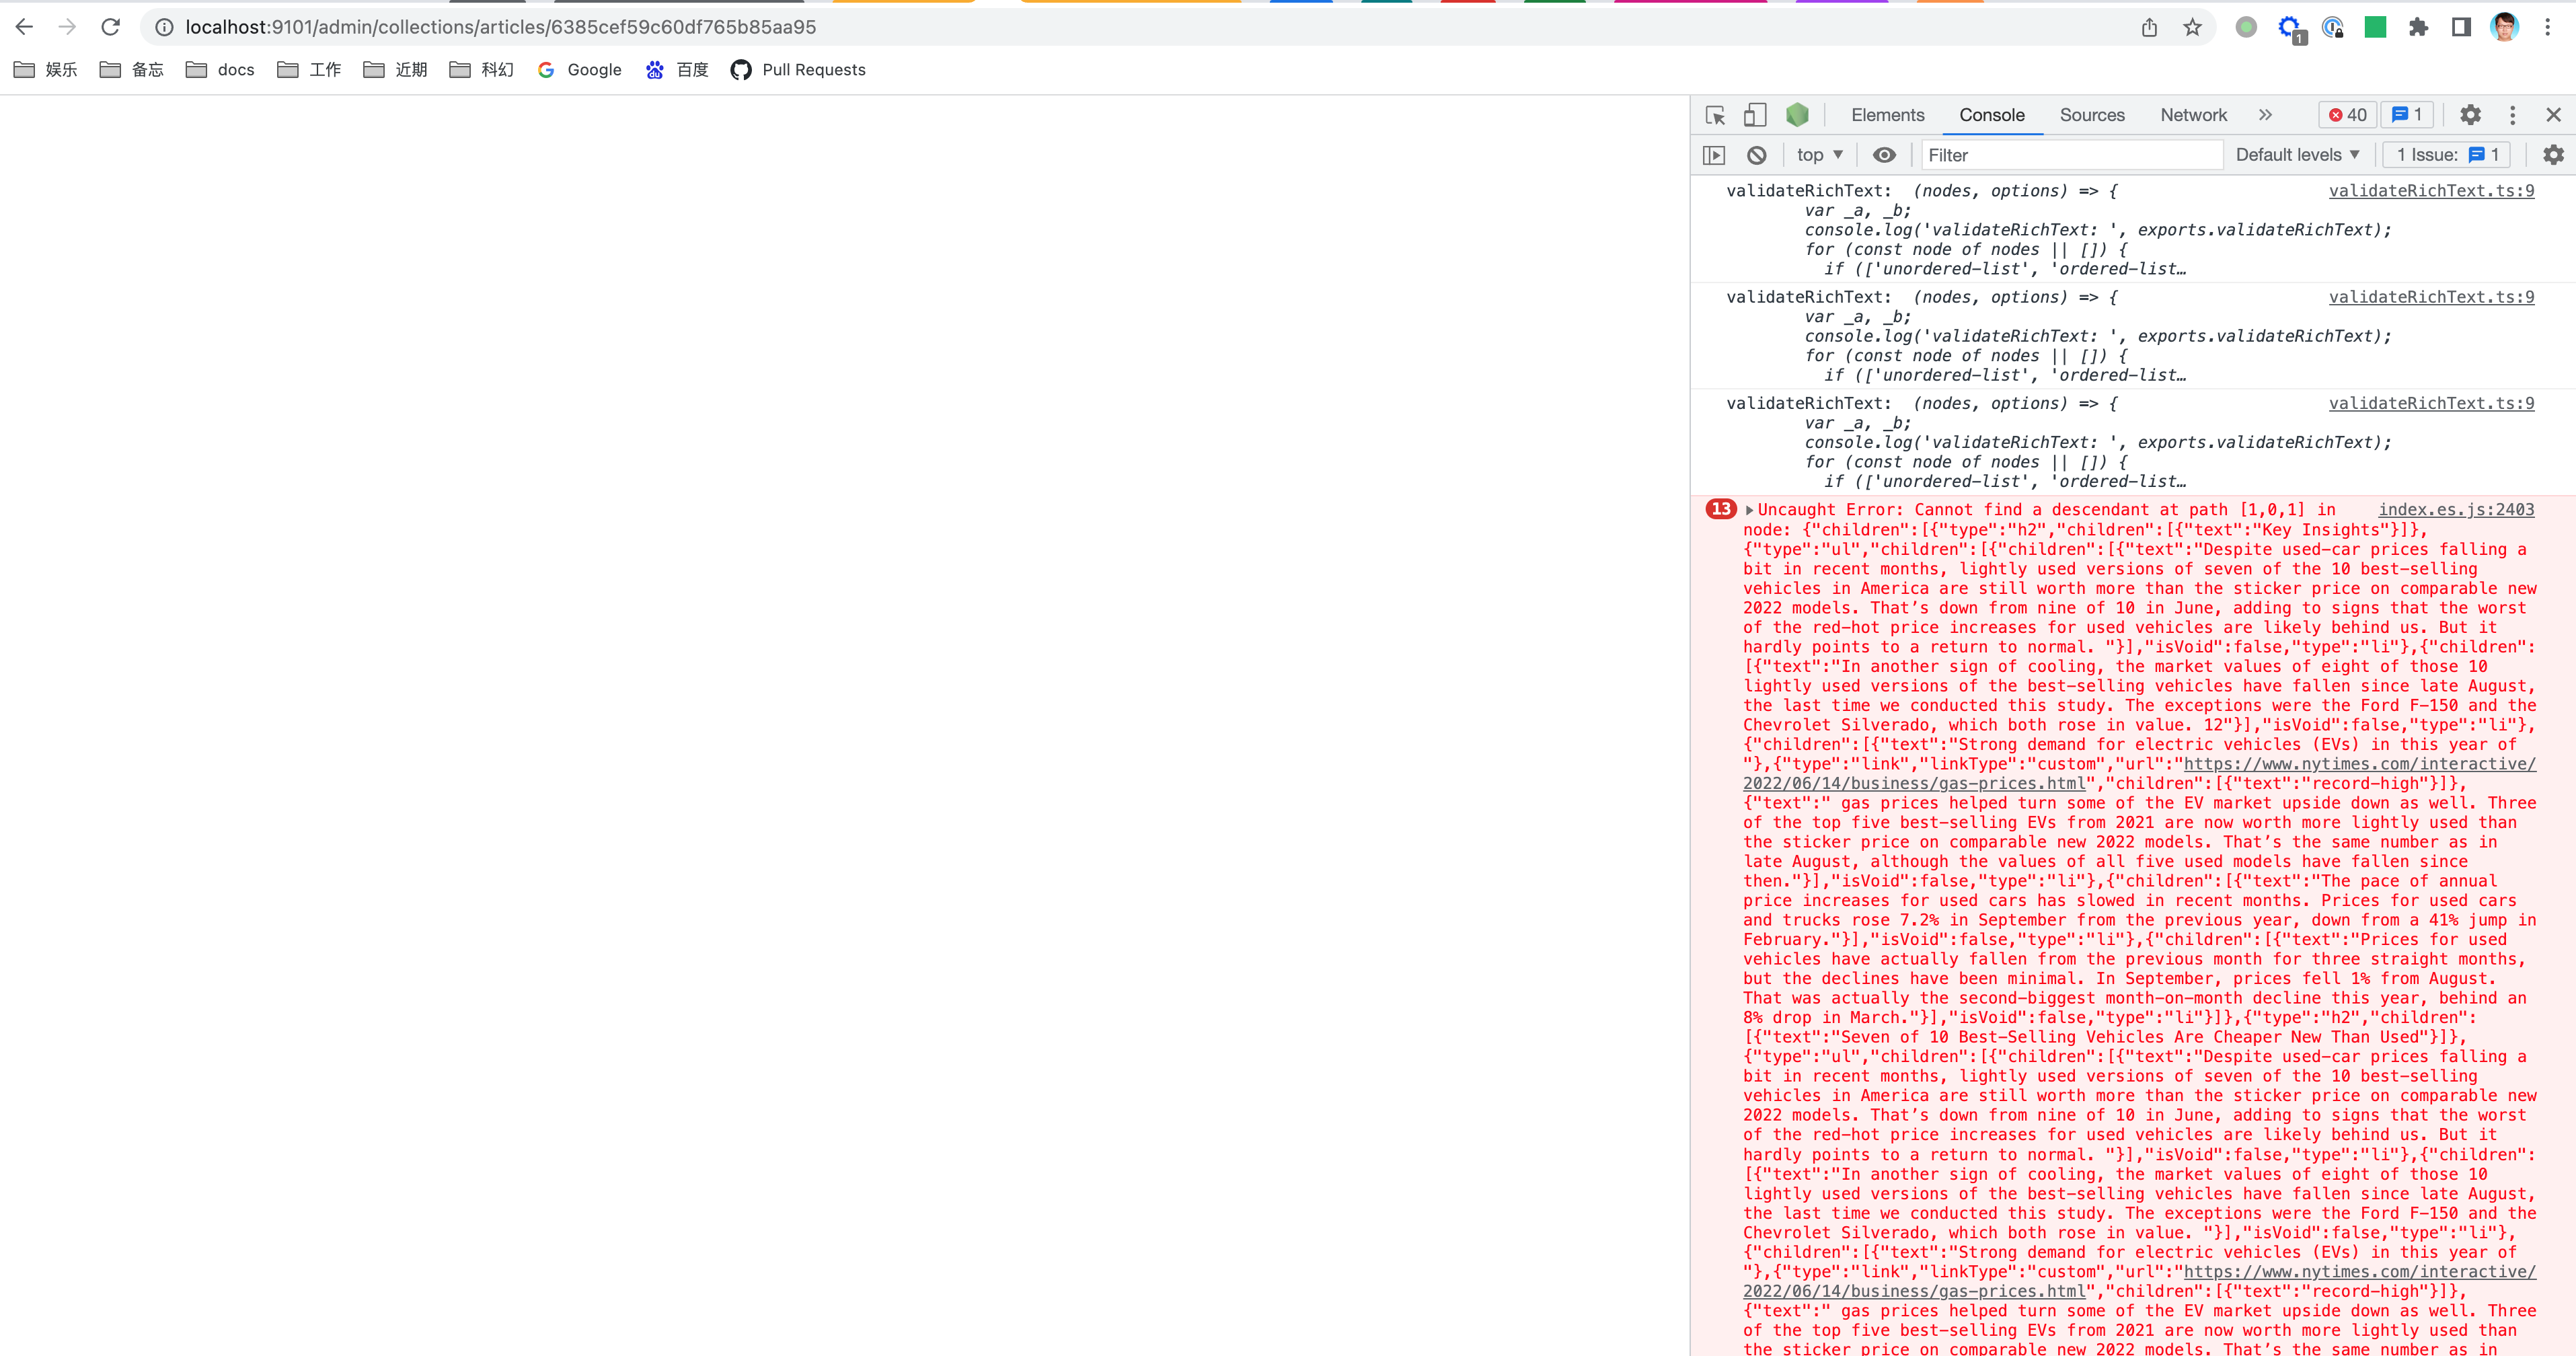Viewport: 2576px width, 1356px height.
Task: Click the console Filter input field
Action: pyautogui.click(x=2070, y=155)
